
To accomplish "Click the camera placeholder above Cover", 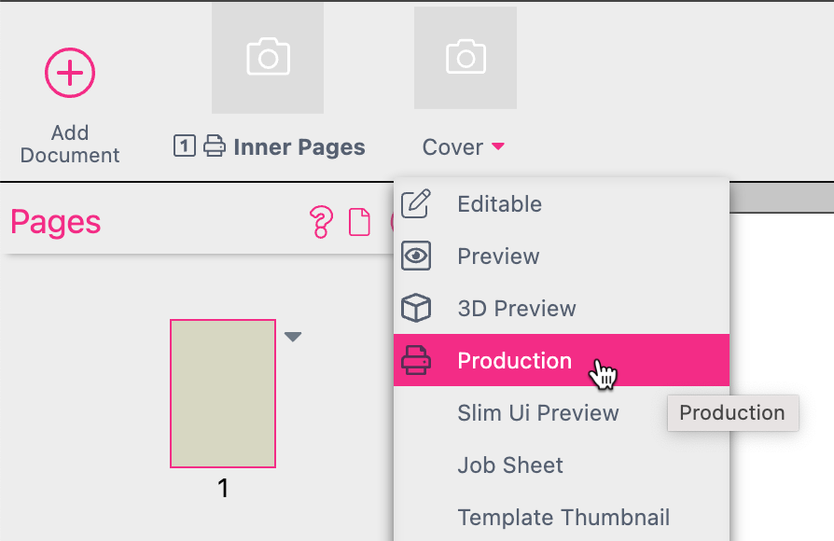I will point(466,57).
